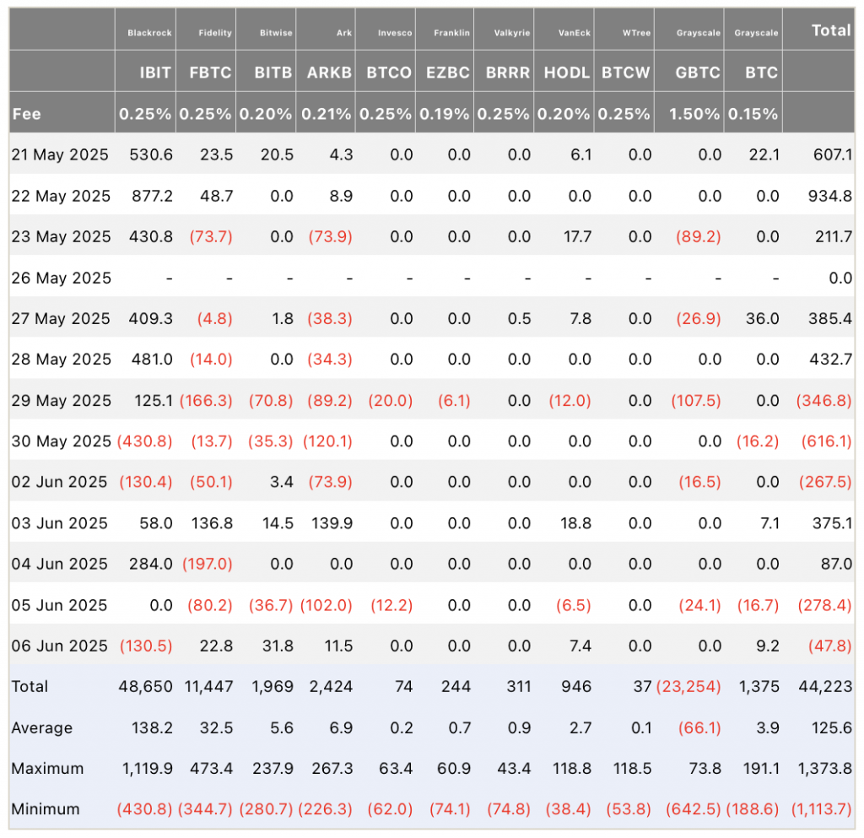Image resolution: width=864 pixels, height=838 pixels.
Task: Click the Fee row label
Action: coord(26,114)
